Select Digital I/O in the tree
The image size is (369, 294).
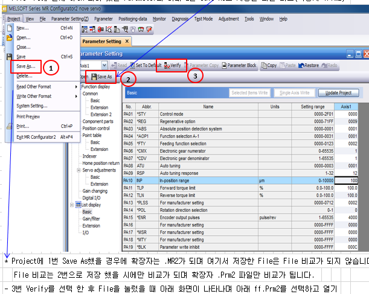coord(91,198)
